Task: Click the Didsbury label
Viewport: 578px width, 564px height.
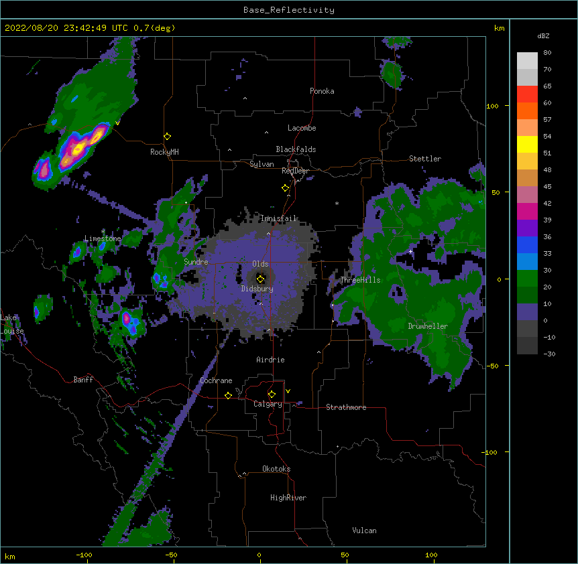Action: point(257,289)
